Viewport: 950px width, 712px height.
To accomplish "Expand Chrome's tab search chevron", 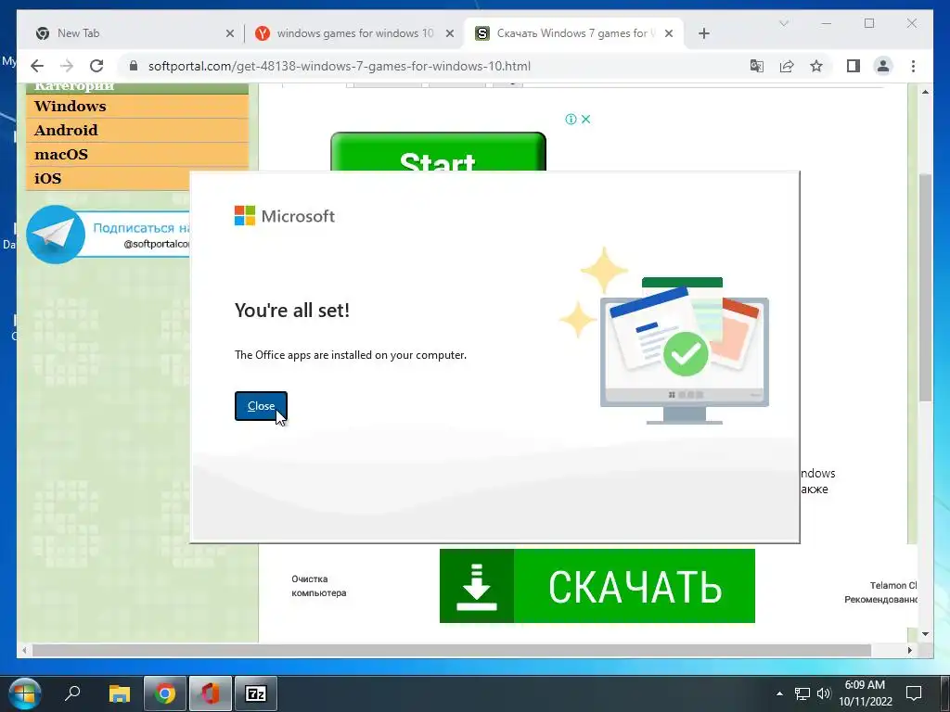I will [783, 23].
